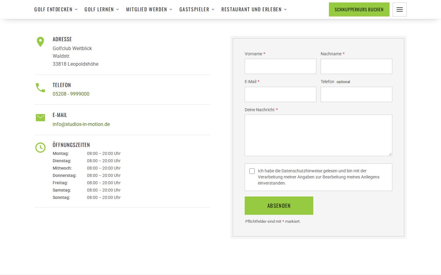Click into the Deine Nachricht textarea
This screenshot has height=275, width=441.
pos(318,135)
